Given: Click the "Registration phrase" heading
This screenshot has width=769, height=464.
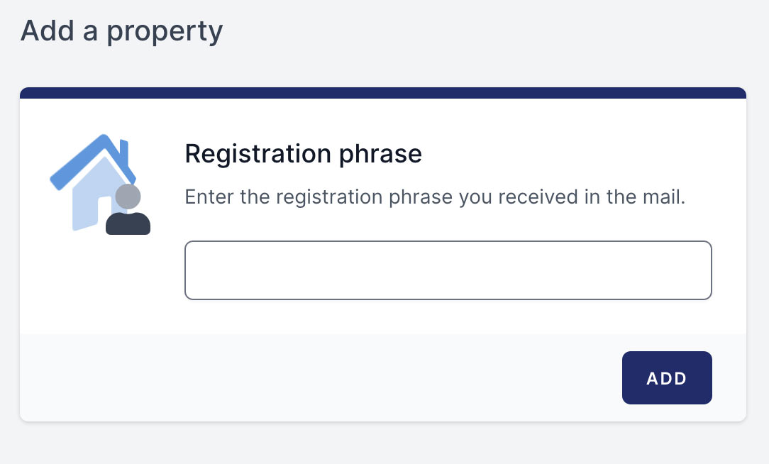Looking at the screenshot, I should pyautogui.click(x=303, y=154).
